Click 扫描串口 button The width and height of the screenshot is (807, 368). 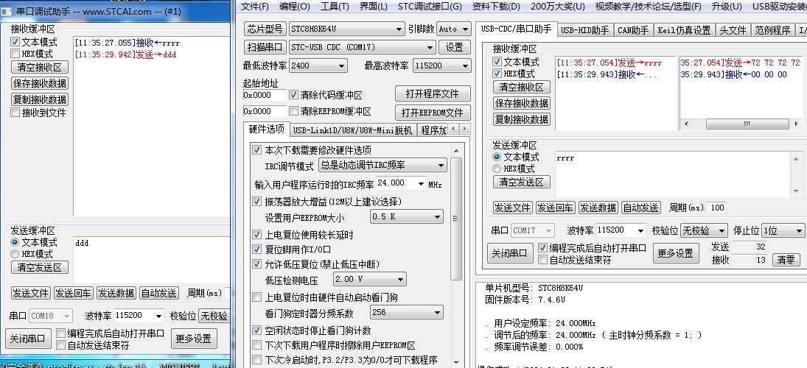point(265,47)
